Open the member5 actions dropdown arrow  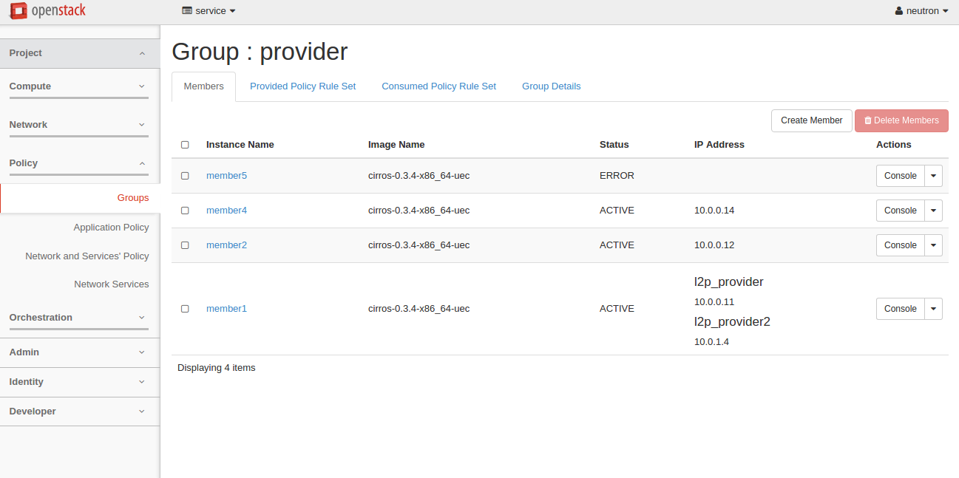933,176
